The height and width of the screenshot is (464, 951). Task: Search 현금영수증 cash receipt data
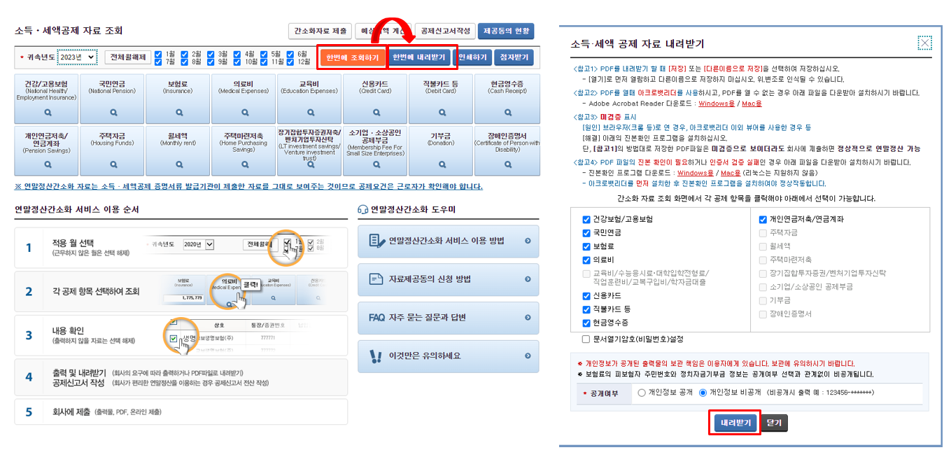[x=508, y=112]
